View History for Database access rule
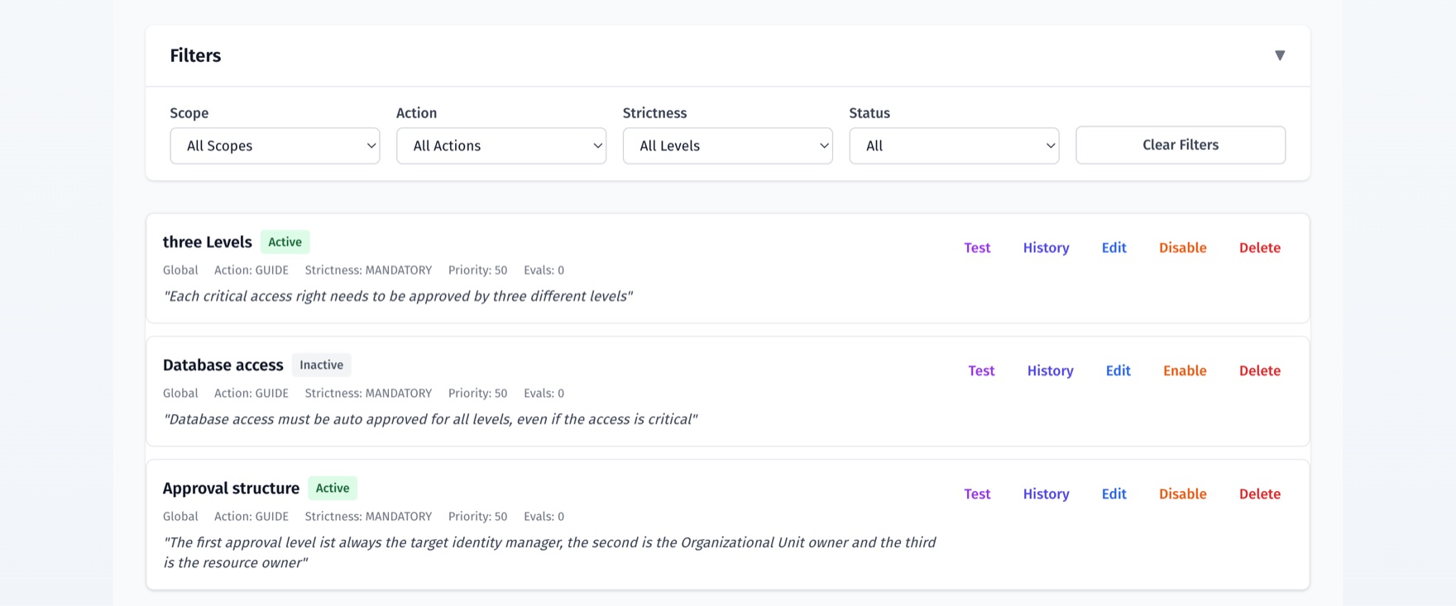This screenshot has height=606, width=1456. coord(1051,370)
